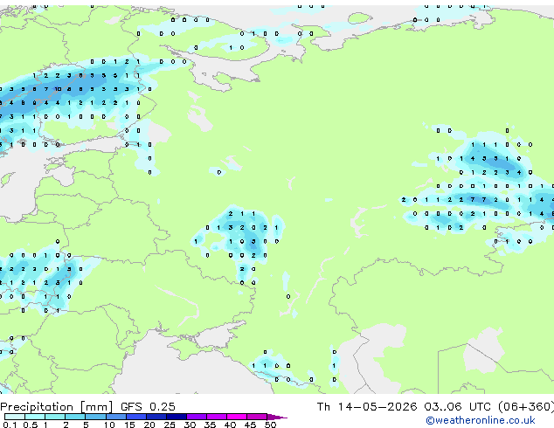The width and height of the screenshot is (554, 428).
Task: Click the '20' legend scale label
Action: tap(149, 425)
